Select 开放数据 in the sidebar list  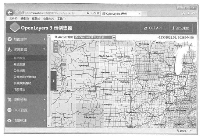(x=19, y=64)
